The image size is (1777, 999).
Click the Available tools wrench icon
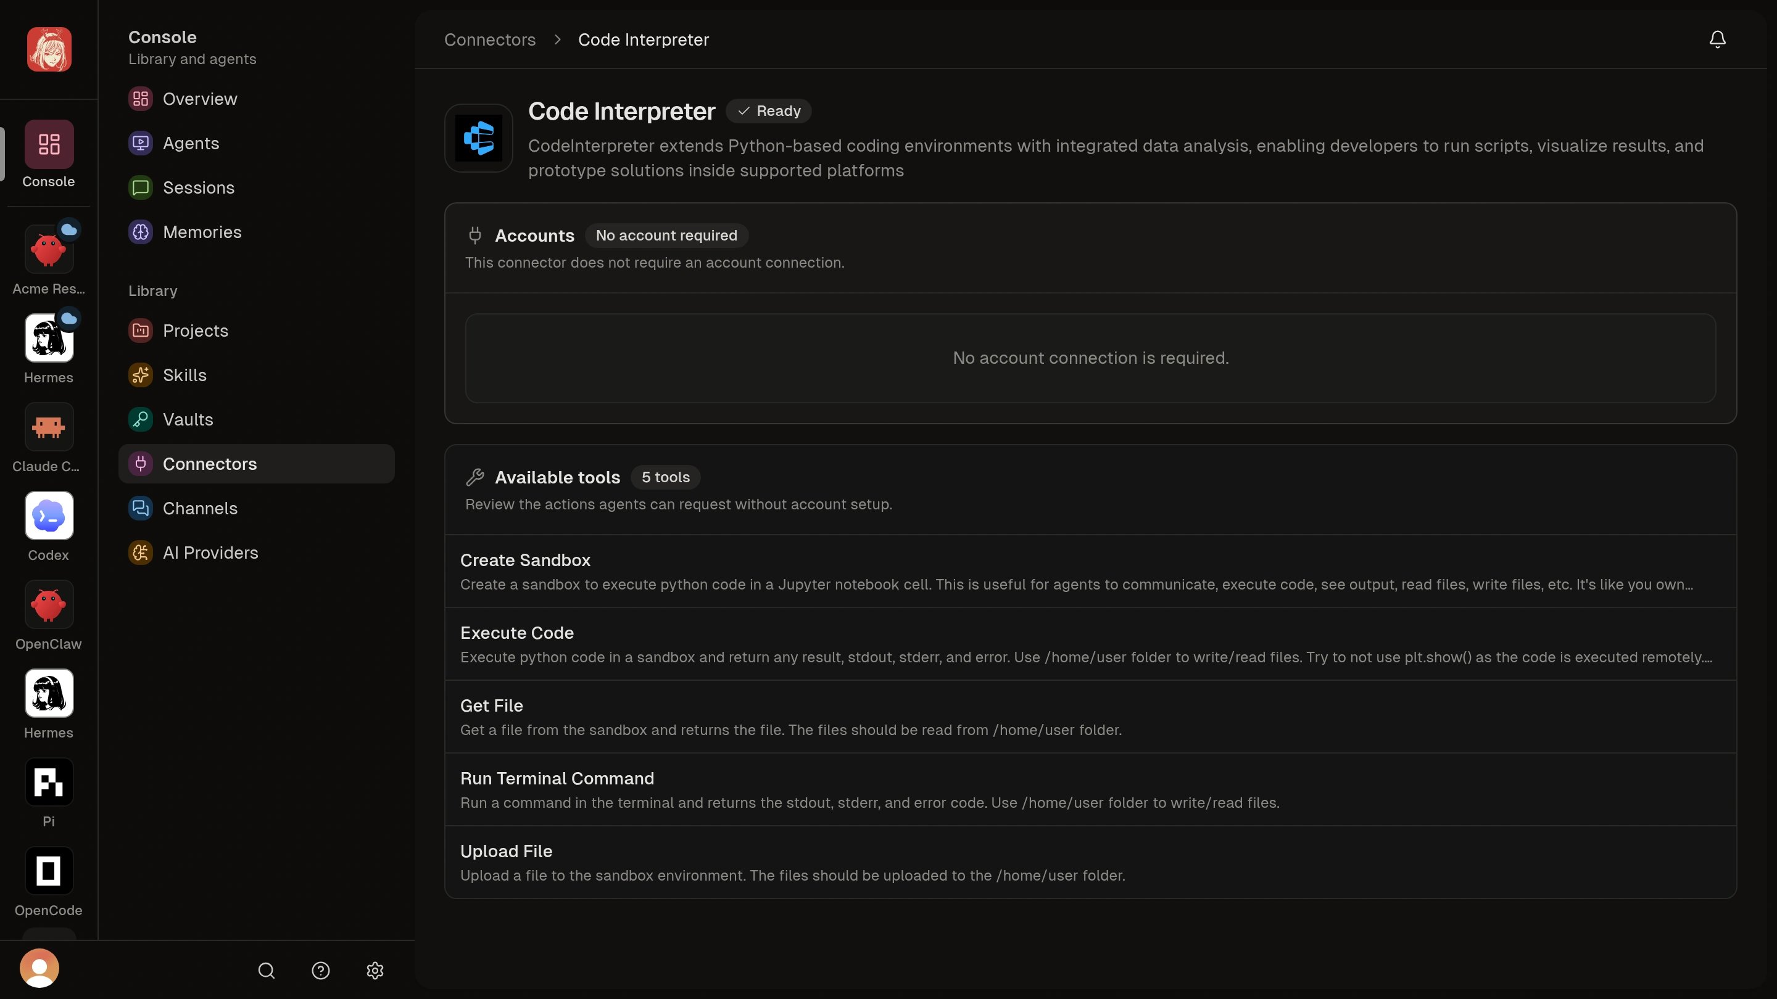tap(474, 477)
